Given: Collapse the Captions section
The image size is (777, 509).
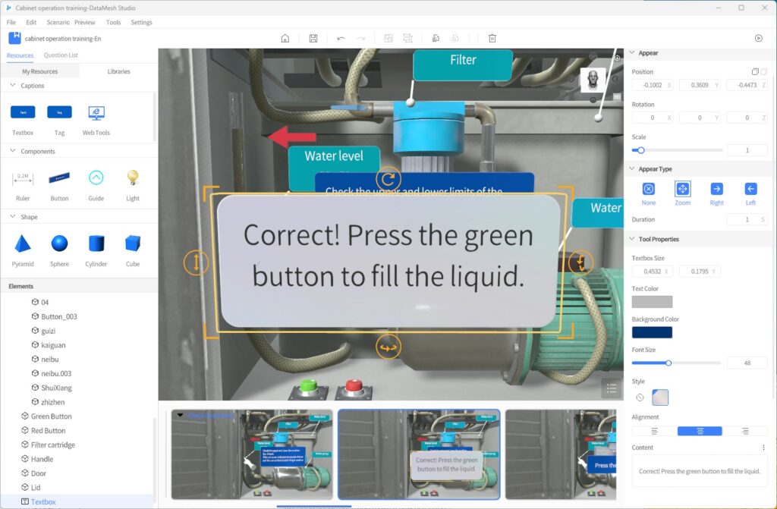Looking at the screenshot, I should click(13, 86).
